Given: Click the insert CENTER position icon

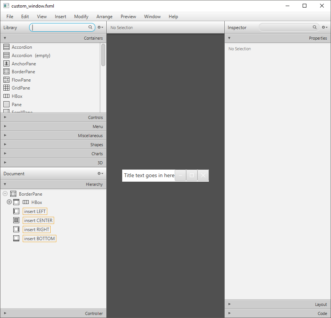Looking at the screenshot, I should 16,220.
